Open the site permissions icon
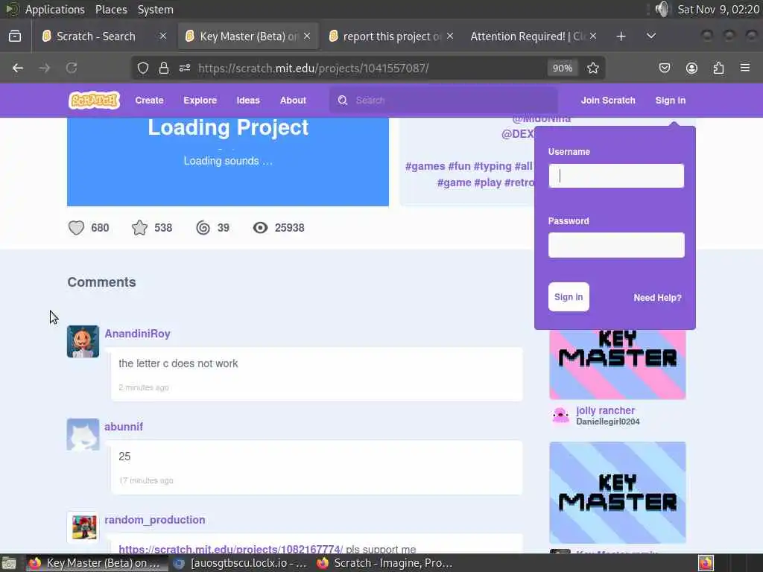The height and width of the screenshot is (572, 763). click(185, 68)
